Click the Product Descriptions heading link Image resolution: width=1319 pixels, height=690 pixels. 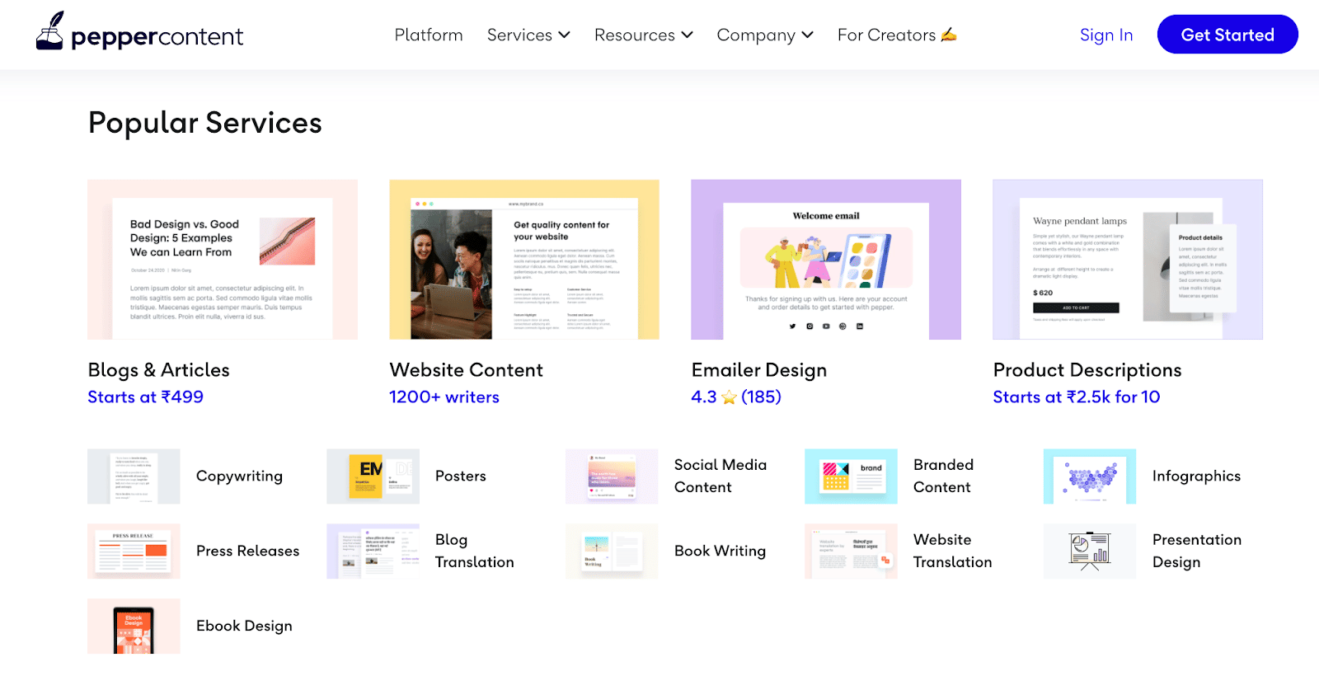click(1087, 370)
